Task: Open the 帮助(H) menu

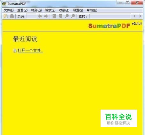Action: [92, 10]
